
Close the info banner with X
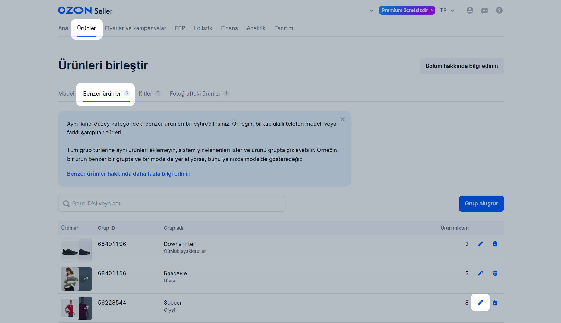(342, 119)
